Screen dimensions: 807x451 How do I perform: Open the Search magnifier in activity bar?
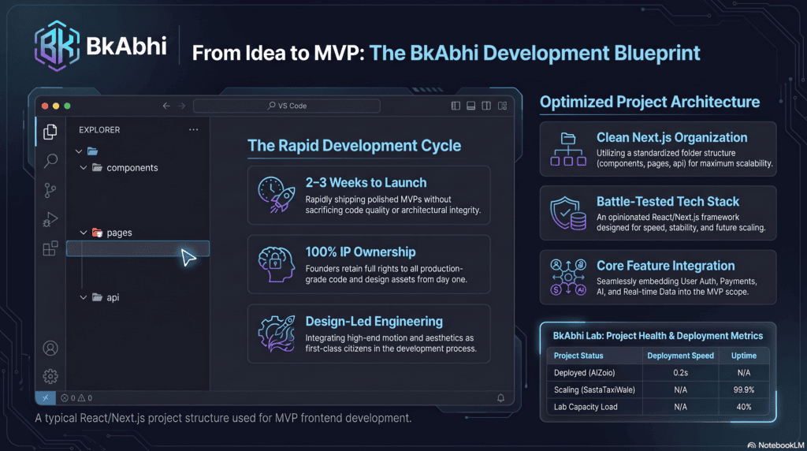point(50,161)
